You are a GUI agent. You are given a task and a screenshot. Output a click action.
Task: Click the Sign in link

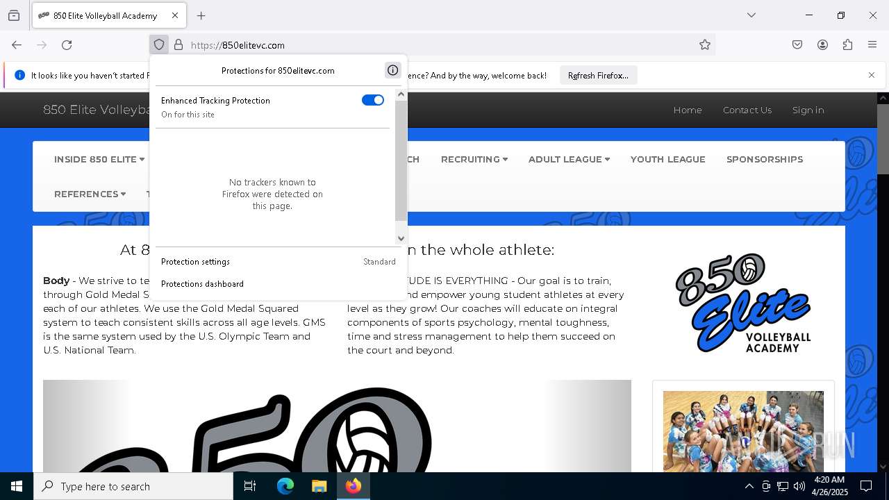pyautogui.click(x=808, y=110)
